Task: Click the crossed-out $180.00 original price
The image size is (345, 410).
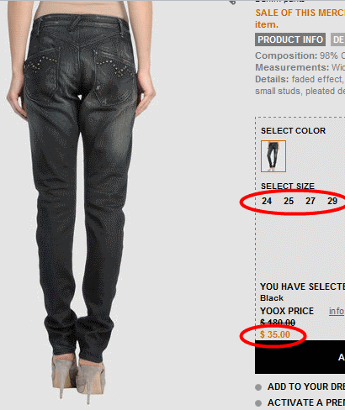Action: [278, 323]
